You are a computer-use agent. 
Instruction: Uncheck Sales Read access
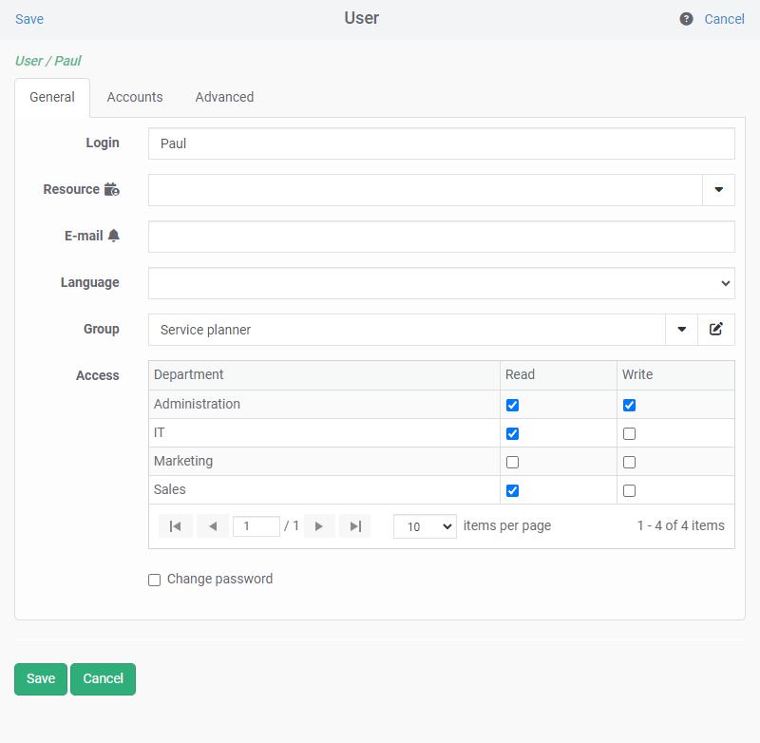(x=512, y=491)
